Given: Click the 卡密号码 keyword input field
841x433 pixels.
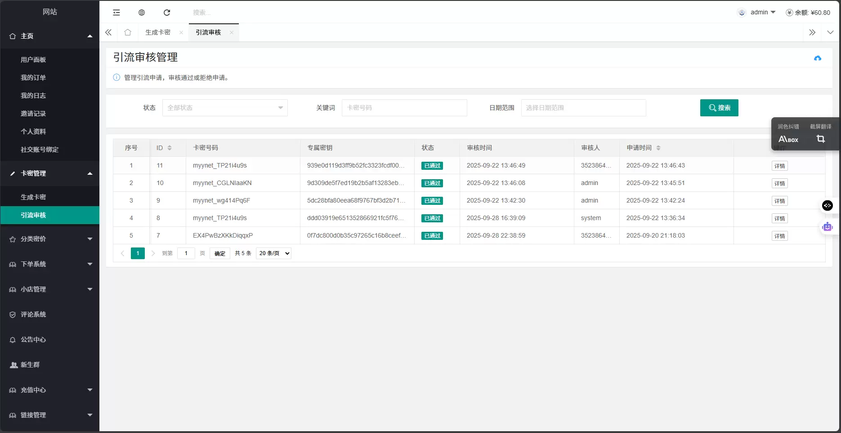Looking at the screenshot, I should [404, 108].
